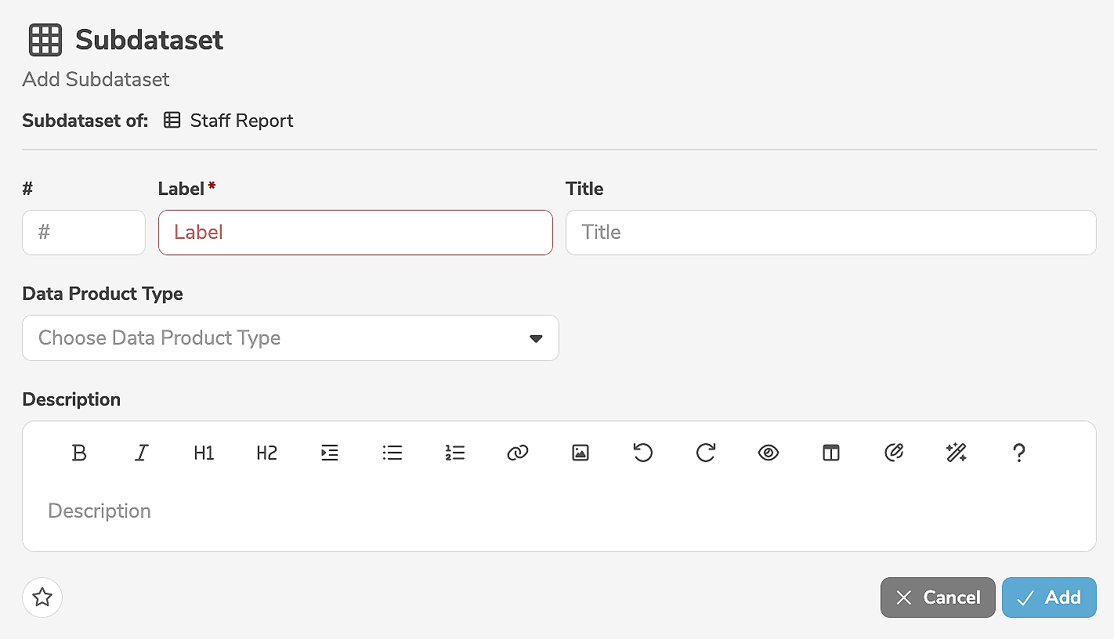The width and height of the screenshot is (1114, 639).
Task: Click the Cancel button
Action: 938,597
